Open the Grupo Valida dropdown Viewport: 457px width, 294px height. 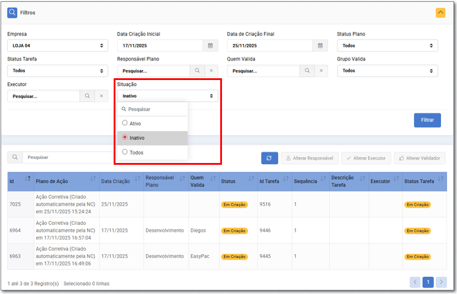pyautogui.click(x=387, y=71)
